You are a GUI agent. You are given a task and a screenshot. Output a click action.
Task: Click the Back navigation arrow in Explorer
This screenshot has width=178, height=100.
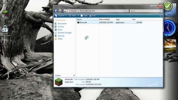[56, 11]
